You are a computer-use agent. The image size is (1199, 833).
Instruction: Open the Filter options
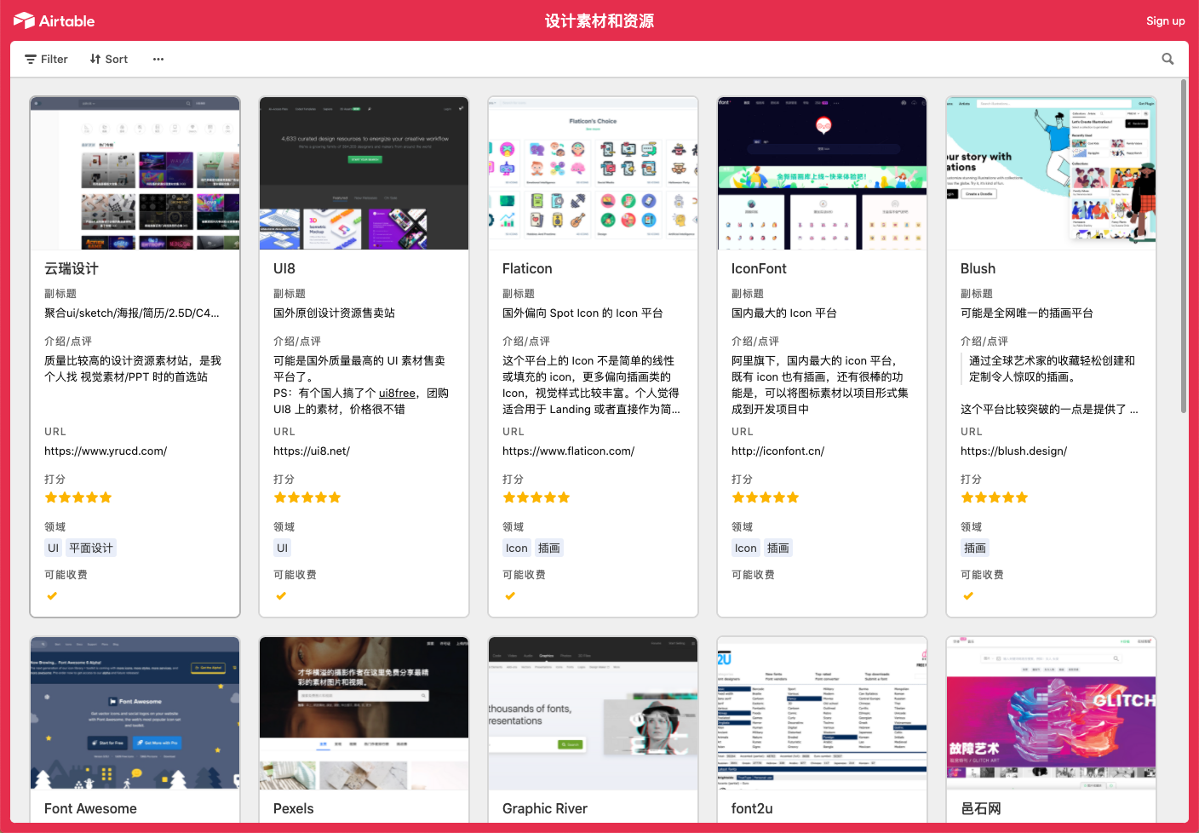tap(46, 59)
